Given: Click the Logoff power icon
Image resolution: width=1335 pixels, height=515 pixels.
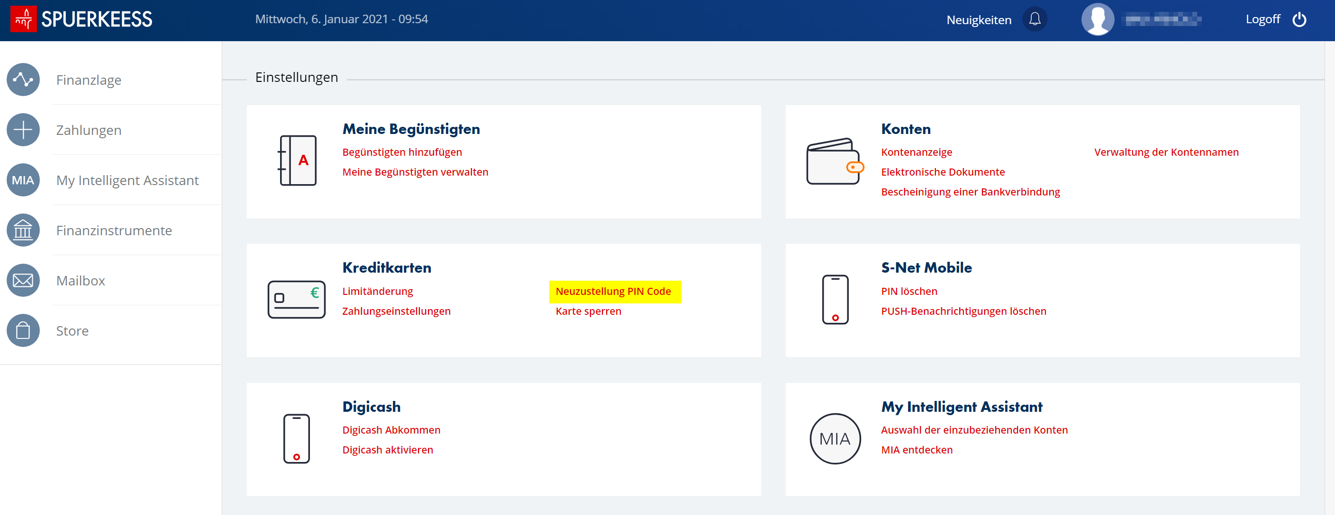Looking at the screenshot, I should tap(1299, 20).
